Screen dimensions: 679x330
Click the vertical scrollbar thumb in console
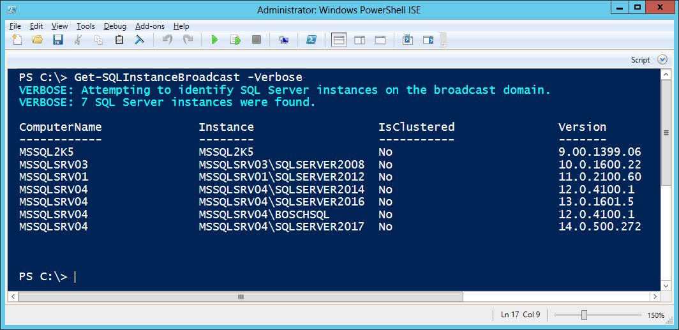pyautogui.click(x=666, y=133)
